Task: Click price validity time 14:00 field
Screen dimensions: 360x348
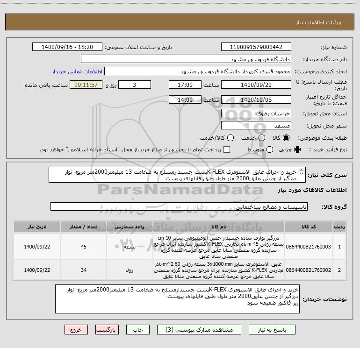Action: [x=185, y=99]
